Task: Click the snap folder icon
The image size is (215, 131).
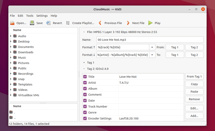Action: pos(15,79)
